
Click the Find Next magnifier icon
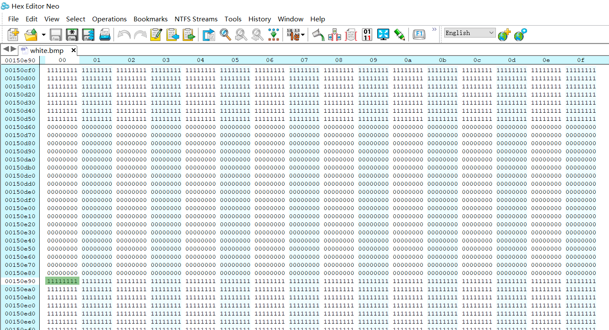point(241,34)
